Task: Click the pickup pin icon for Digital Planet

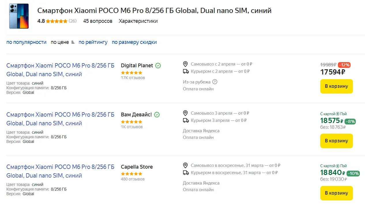Action: (x=186, y=64)
